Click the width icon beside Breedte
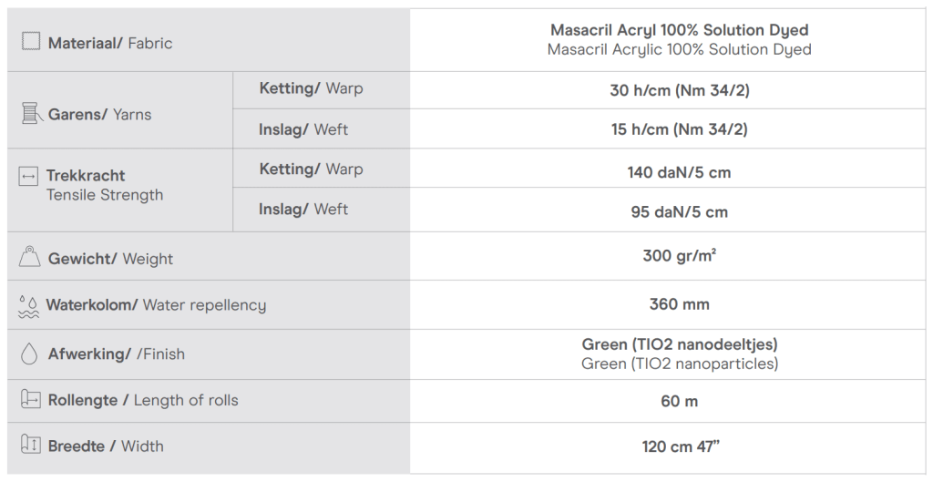Screen dimensions: 933x482 coord(31,446)
